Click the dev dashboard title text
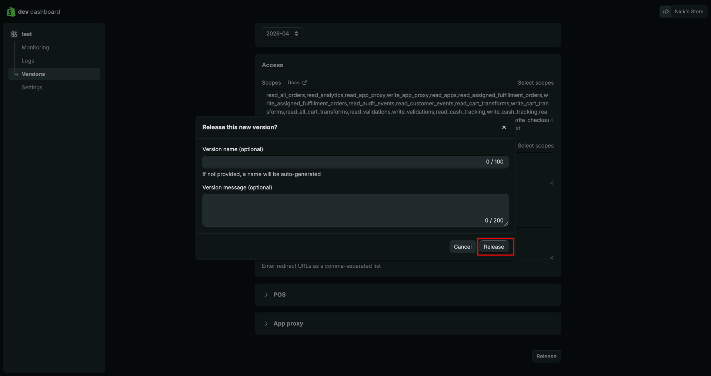The image size is (711, 376). tap(39, 11)
